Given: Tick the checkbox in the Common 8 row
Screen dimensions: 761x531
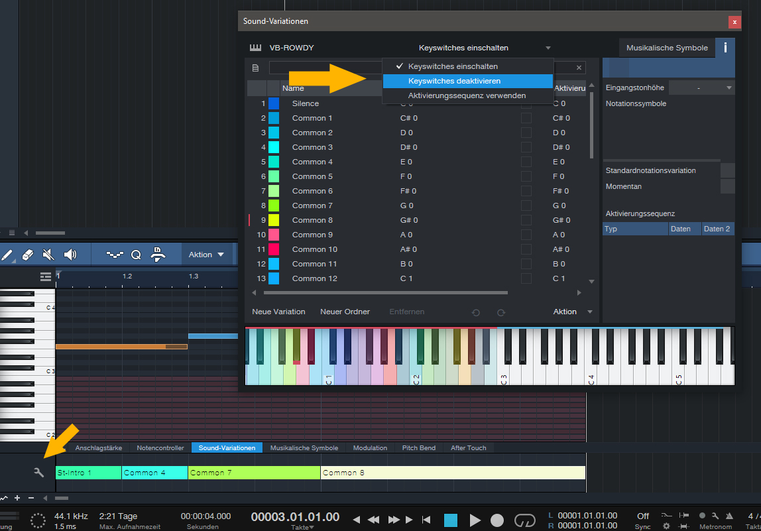Looking at the screenshot, I should click(x=526, y=220).
